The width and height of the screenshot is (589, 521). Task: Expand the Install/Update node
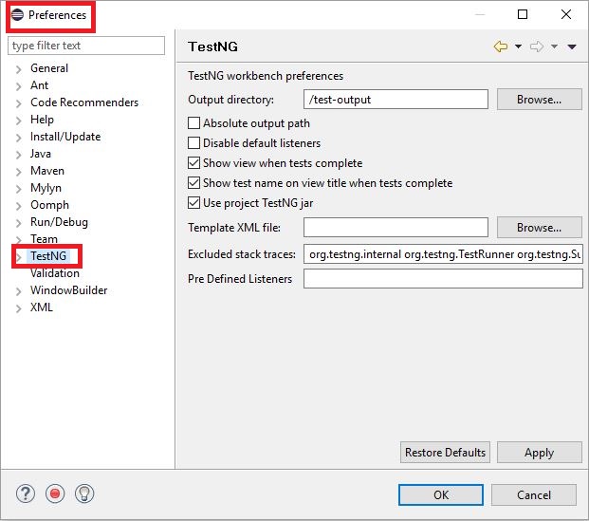click(x=19, y=138)
